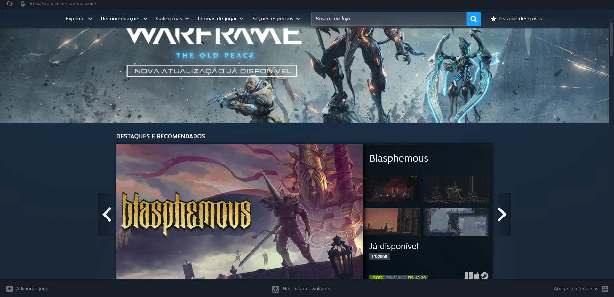
Task: Click the Windows platform icon for Blasphemous
Action: click(468, 276)
